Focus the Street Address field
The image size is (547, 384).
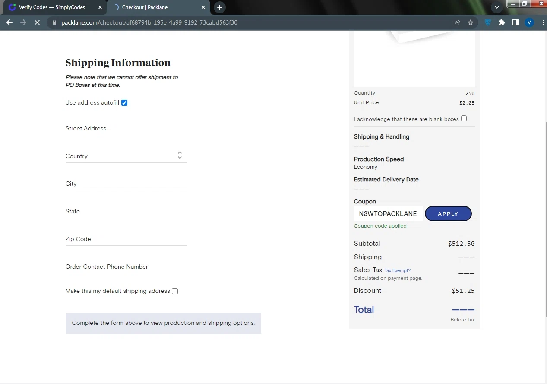126,128
